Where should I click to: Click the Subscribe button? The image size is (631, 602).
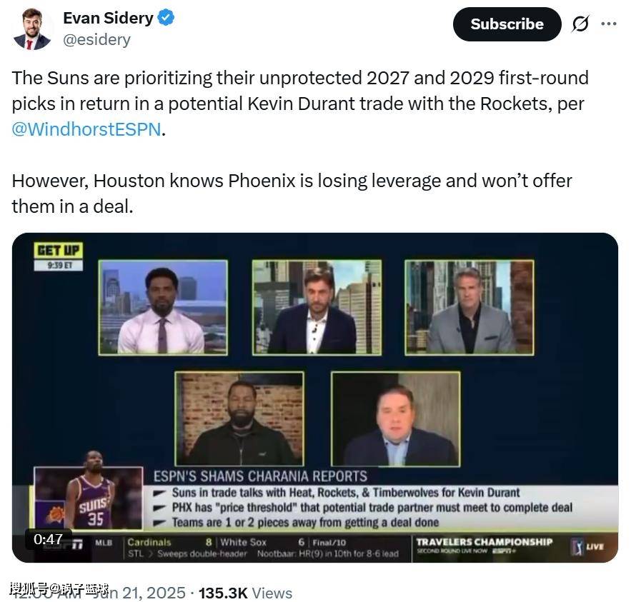point(507,24)
